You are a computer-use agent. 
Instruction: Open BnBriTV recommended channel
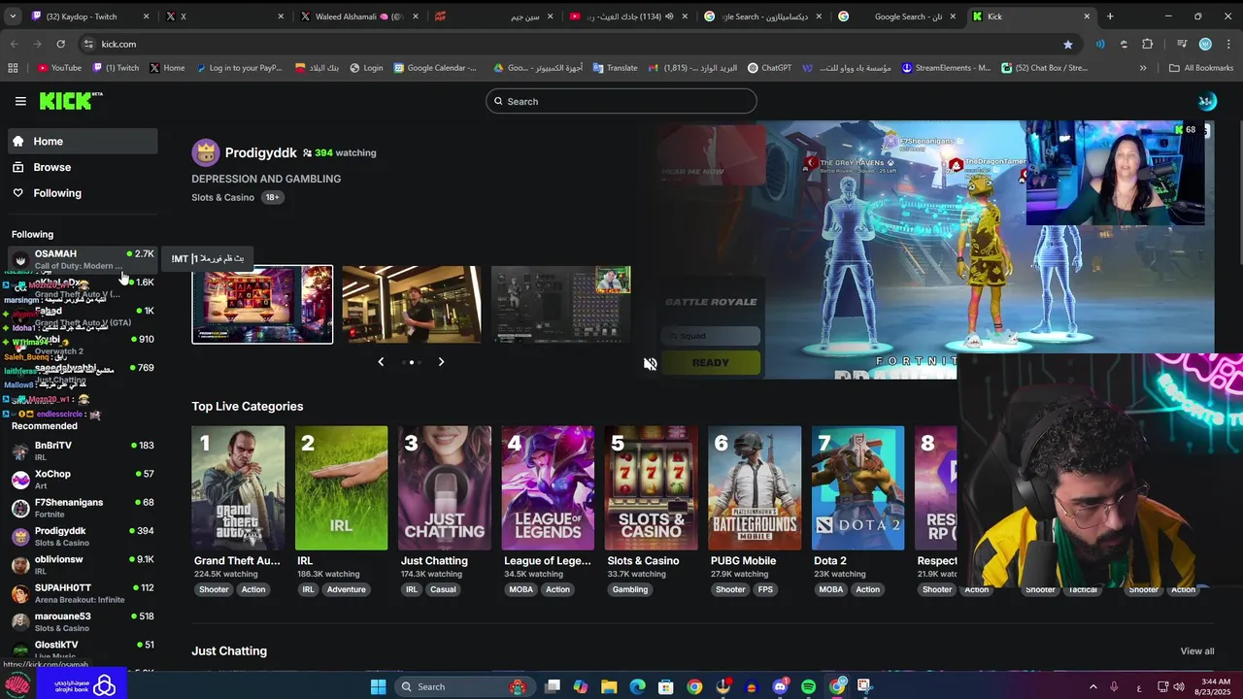(83, 450)
